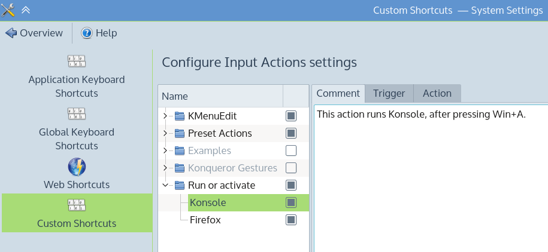Viewport: 548px width, 252px height.
Task: Expand the KMenuEdit tree node
Action: [165, 116]
